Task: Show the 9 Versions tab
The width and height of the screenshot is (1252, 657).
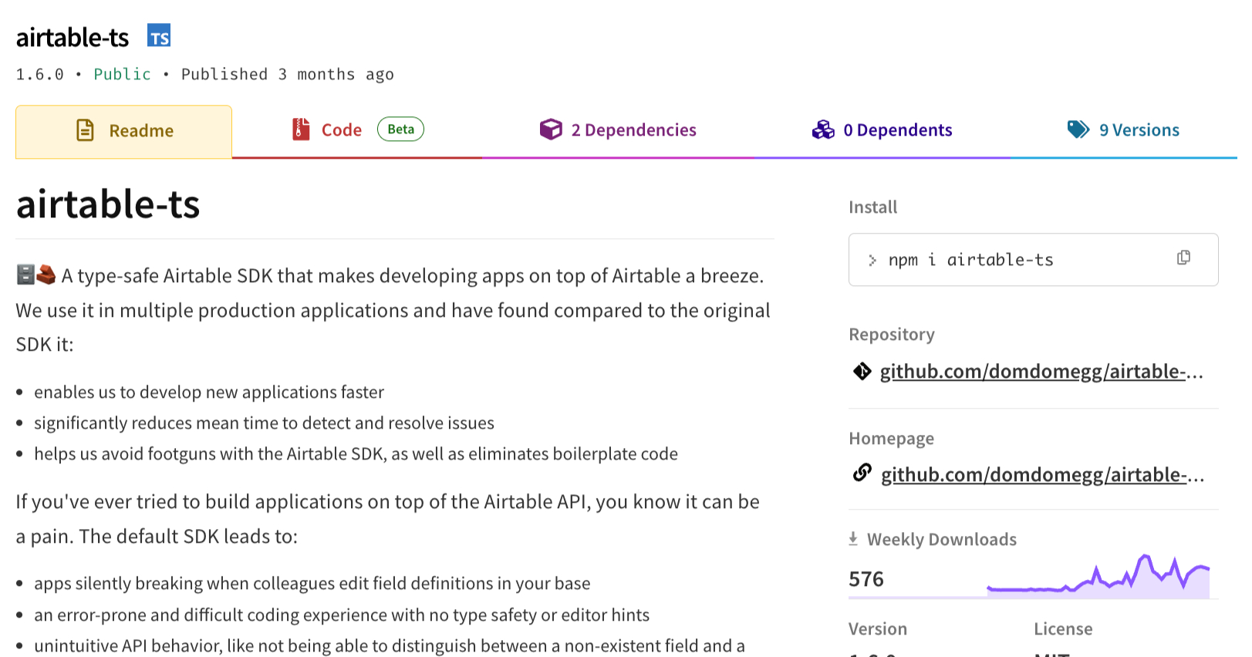Action: (x=1139, y=130)
